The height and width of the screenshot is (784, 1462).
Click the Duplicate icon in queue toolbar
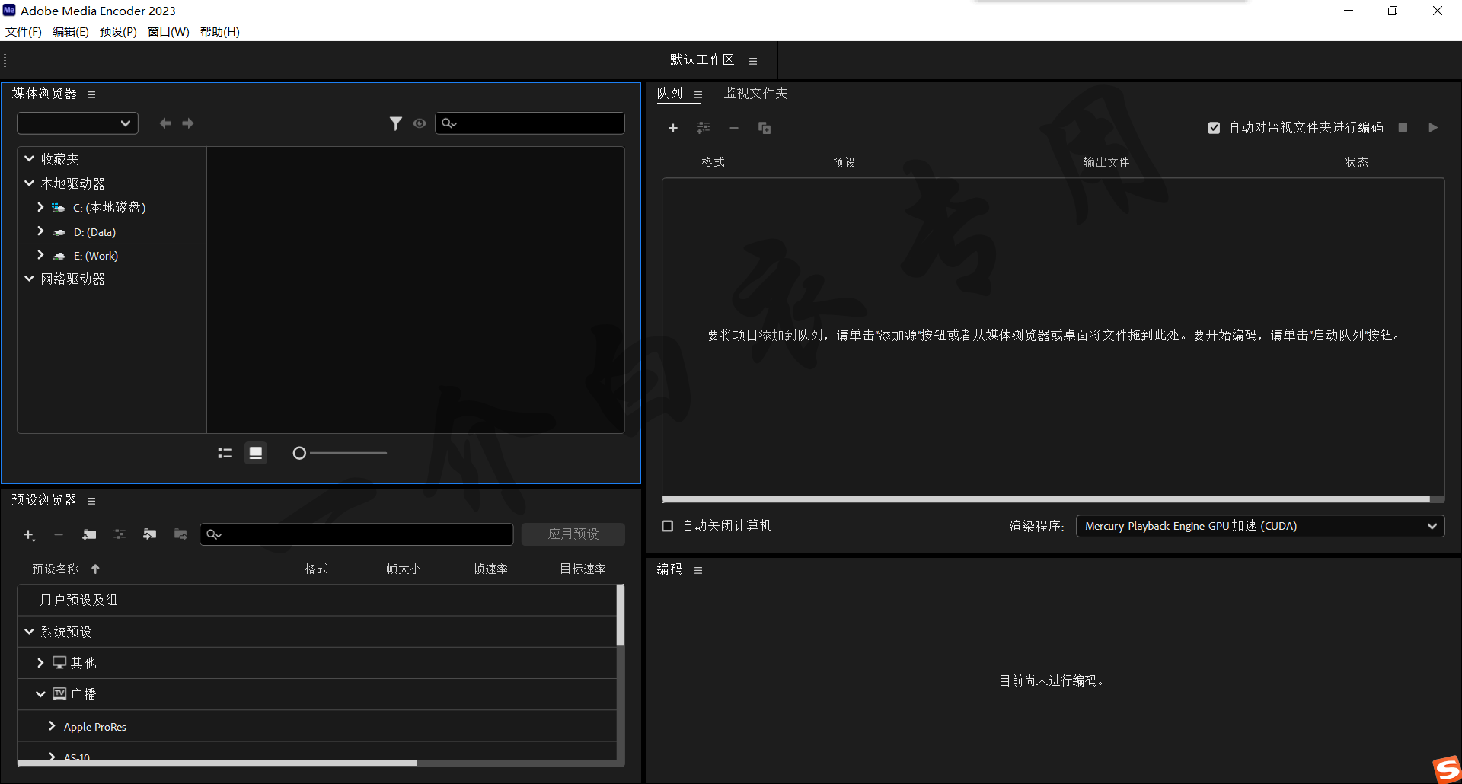765,128
